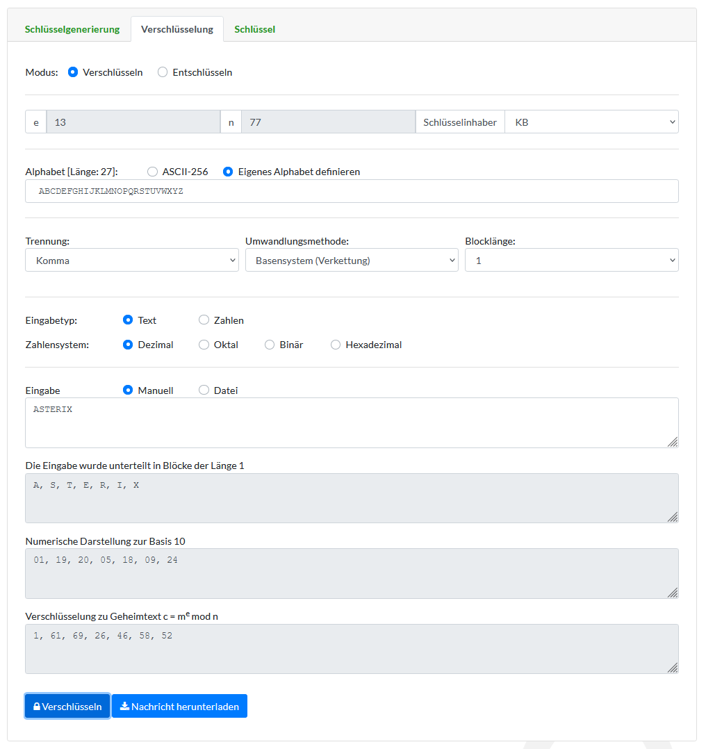
Task: Click into the custom alphabet text field
Action: 352,191
